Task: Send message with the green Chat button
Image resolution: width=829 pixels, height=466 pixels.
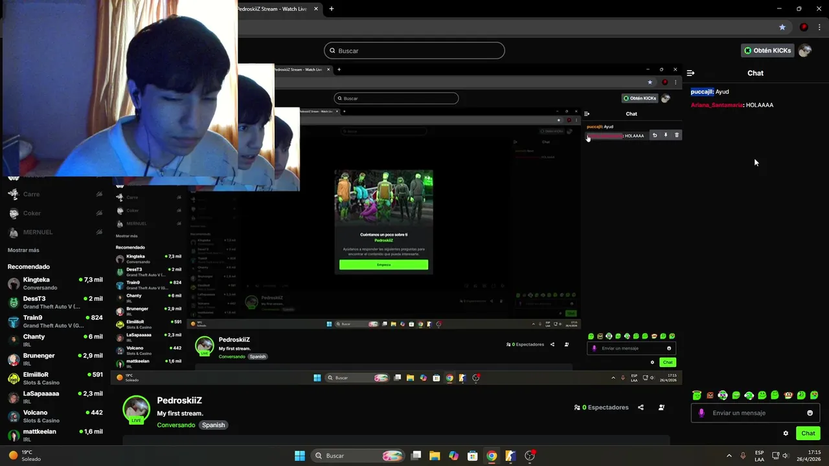Action: click(808, 433)
